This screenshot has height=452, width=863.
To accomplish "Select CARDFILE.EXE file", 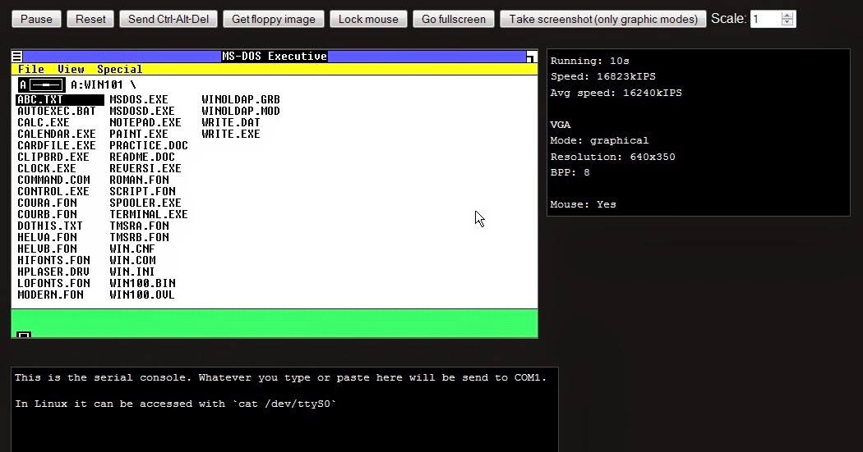I will (x=56, y=145).
